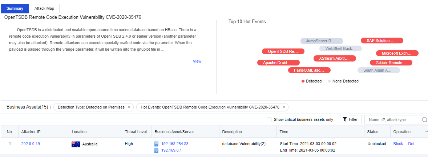Image resolution: width=428 pixels, height=157 pixels.
Task: Switch to the Summary tab
Action: (15, 8)
